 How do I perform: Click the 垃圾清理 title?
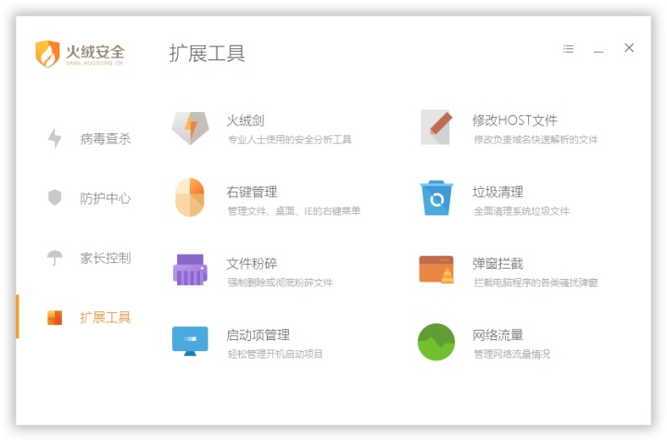tap(497, 192)
